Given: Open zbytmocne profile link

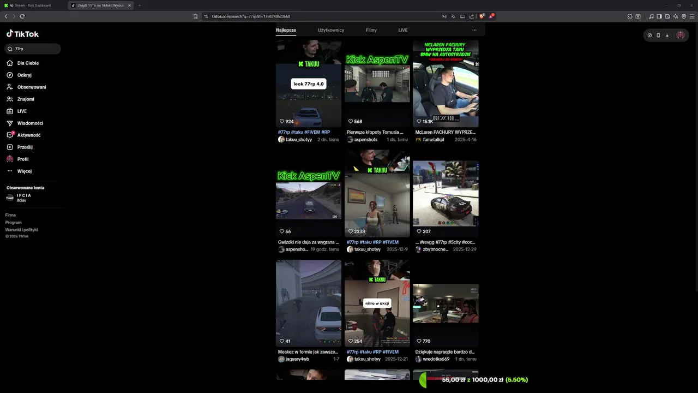Looking at the screenshot, I should [432, 249].
